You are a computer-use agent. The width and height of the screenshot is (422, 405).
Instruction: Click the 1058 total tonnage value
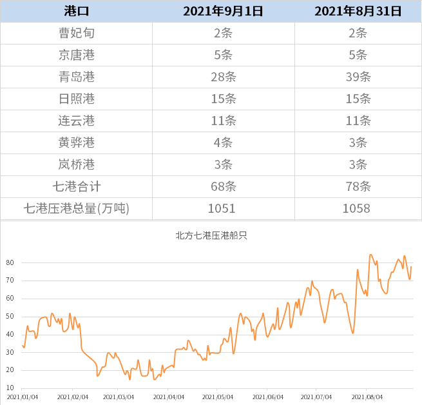click(x=358, y=208)
